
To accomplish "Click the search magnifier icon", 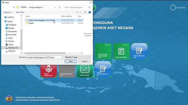I will [x=89, y=7].
